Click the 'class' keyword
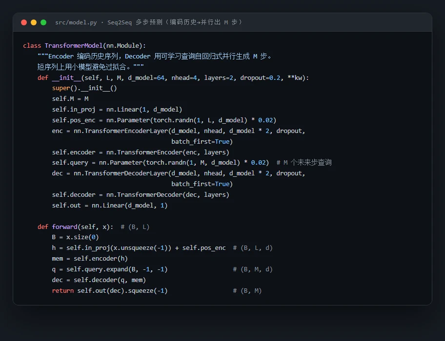445x341 pixels. 32,46
